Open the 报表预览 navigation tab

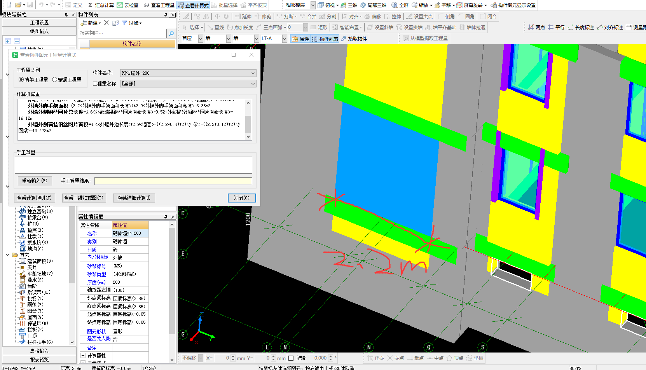[39, 360]
